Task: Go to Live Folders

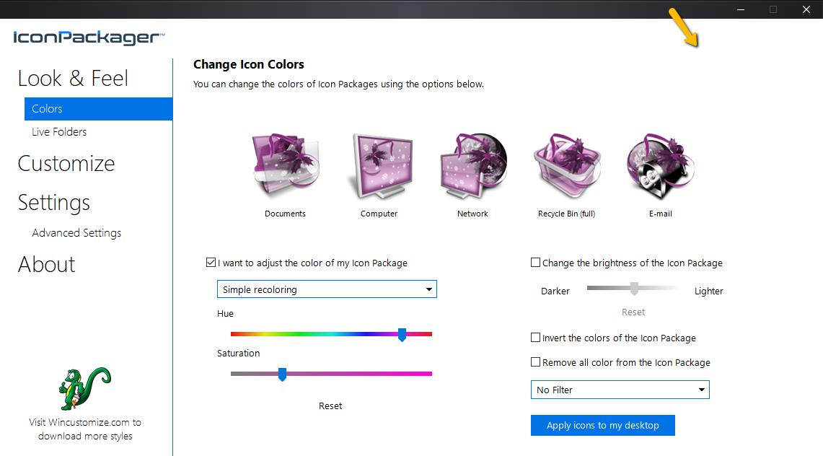Action: click(59, 132)
